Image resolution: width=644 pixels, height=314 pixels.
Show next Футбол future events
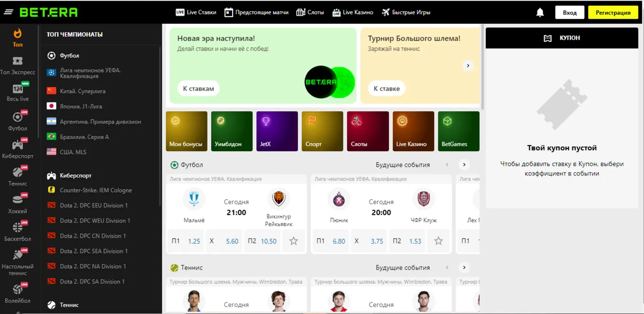pyautogui.click(x=464, y=165)
